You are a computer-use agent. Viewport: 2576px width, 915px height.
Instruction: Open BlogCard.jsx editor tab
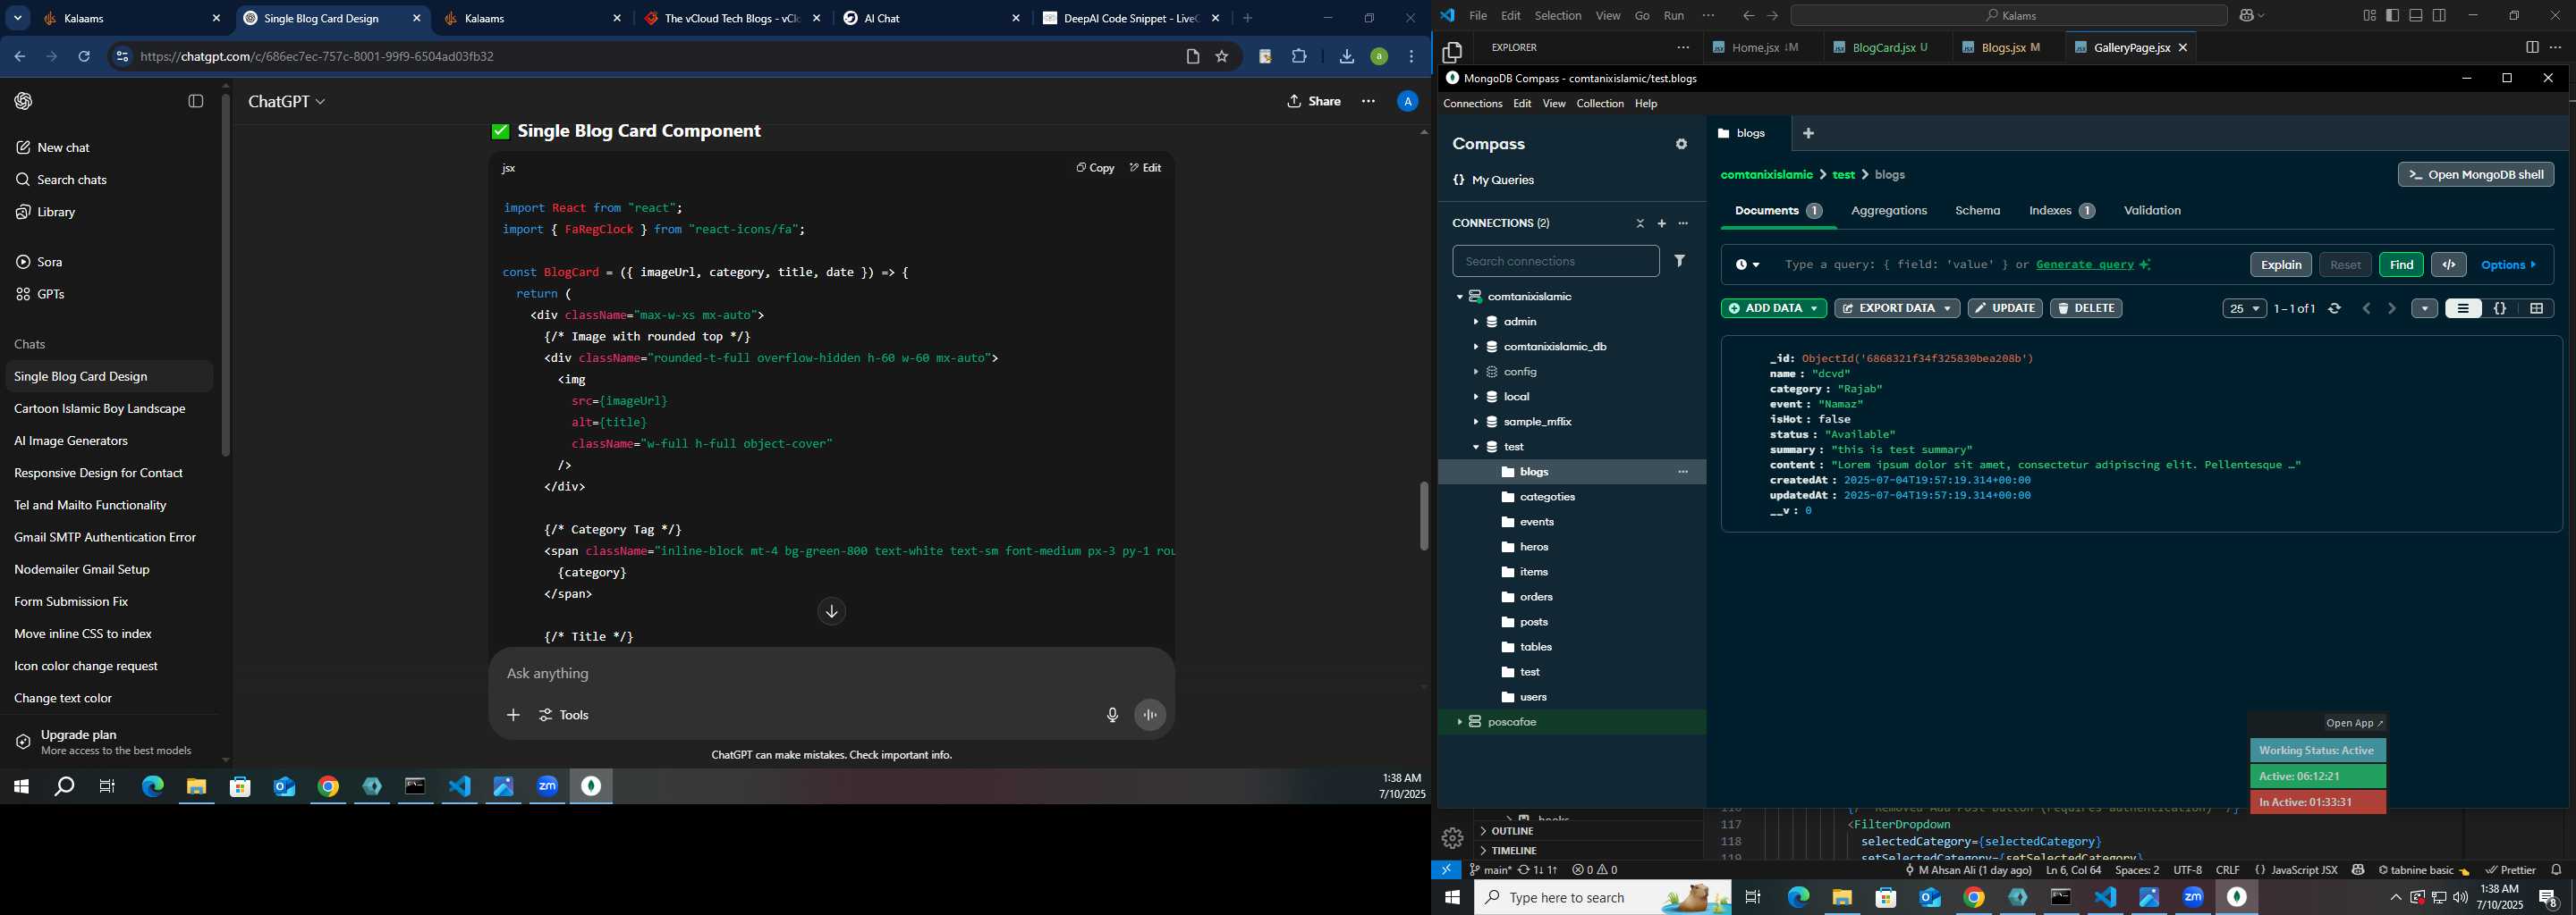coord(1886,47)
